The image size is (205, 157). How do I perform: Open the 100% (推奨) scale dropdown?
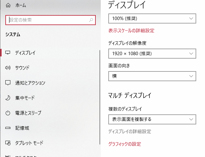tap(152, 18)
